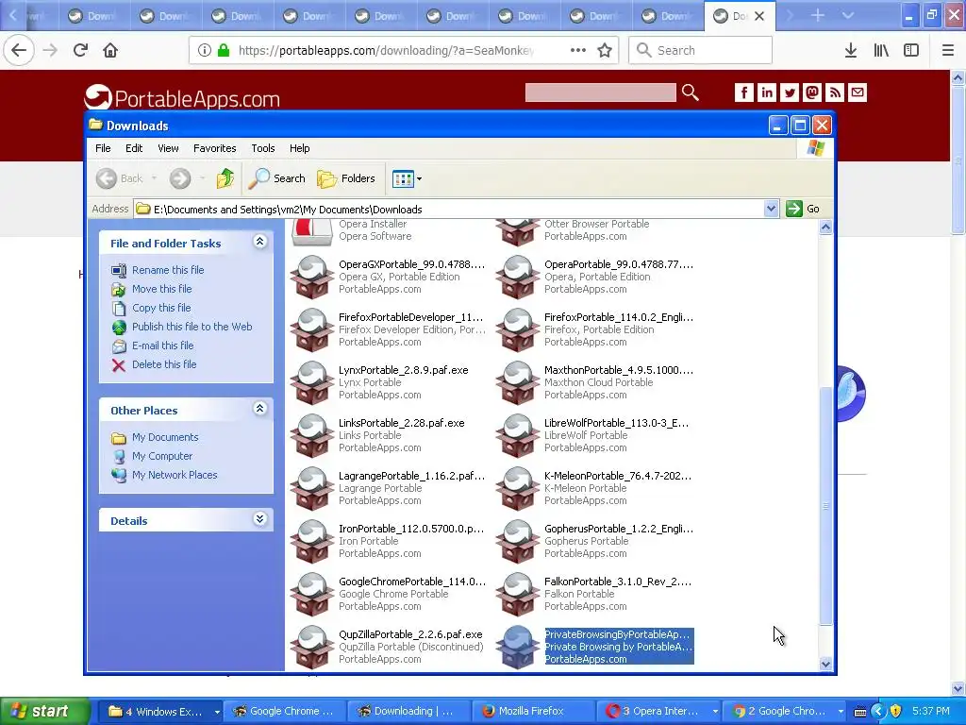
Task: Open PortableApps Mastodon icon
Action: pyautogui.click(x=812, y=93)
